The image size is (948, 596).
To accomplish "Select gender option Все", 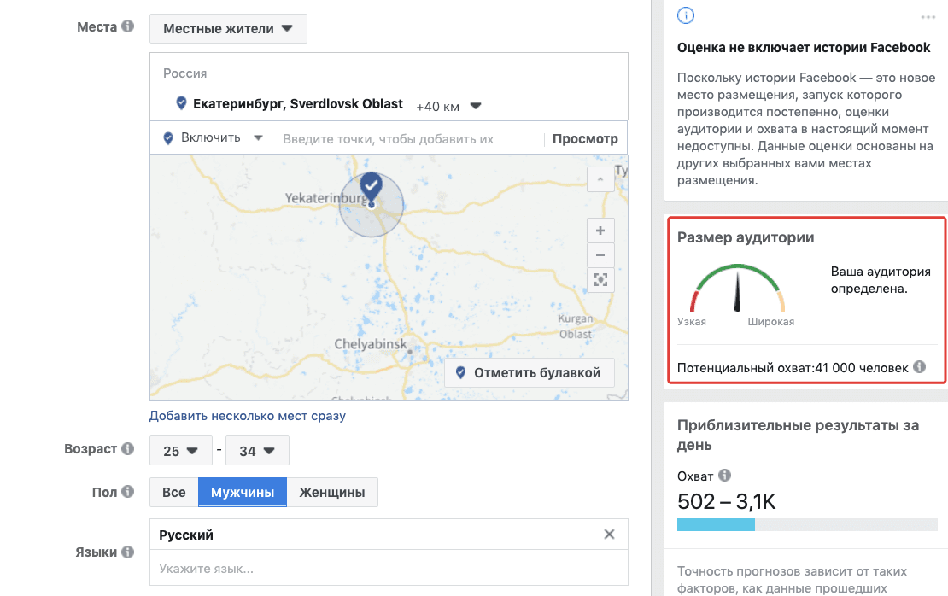I will [x=174, y=492].
